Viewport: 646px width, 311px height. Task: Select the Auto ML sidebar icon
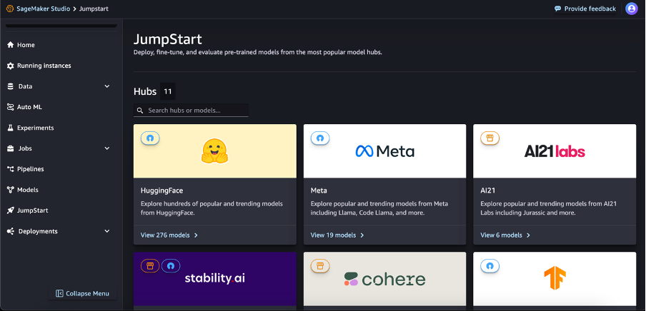point(11,107)
